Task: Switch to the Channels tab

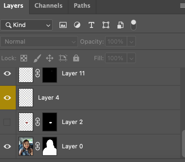Action: point(48,6)
